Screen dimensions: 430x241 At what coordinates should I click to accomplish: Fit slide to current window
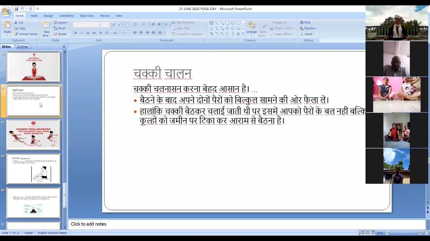(x=426, y=233)
